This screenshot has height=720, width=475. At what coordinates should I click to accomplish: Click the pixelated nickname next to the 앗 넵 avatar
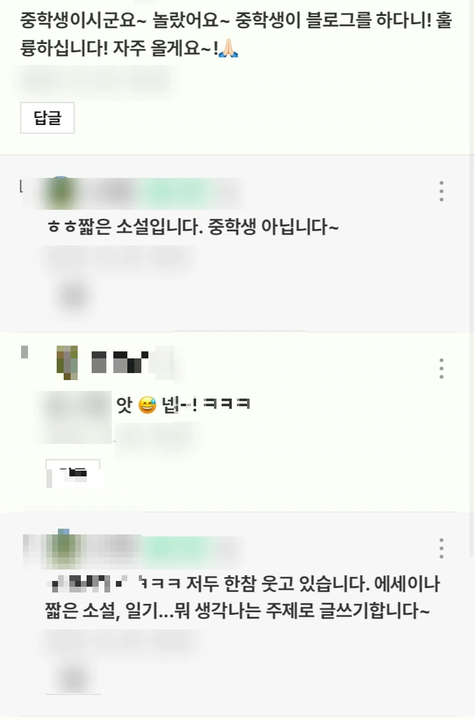[120, 362]
